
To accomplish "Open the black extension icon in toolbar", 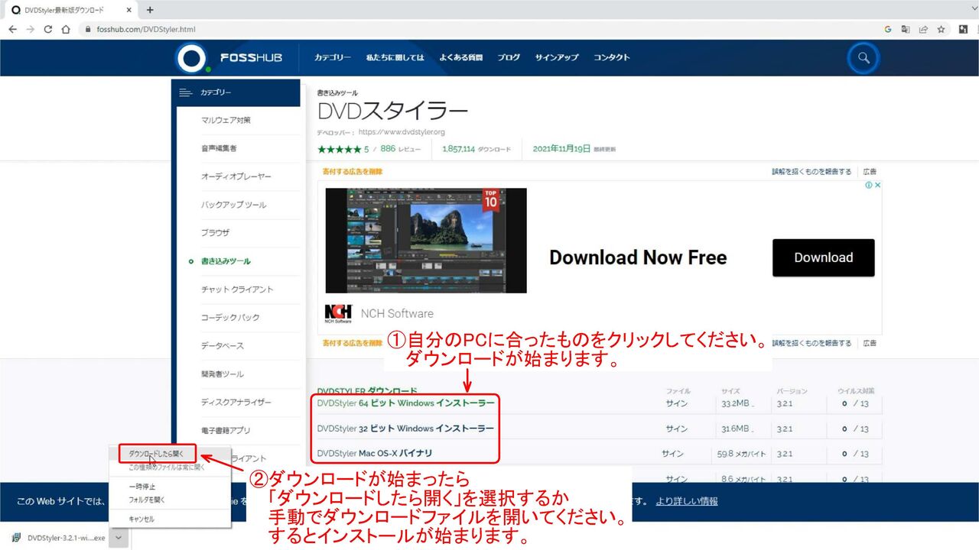I will click(964, 29).
